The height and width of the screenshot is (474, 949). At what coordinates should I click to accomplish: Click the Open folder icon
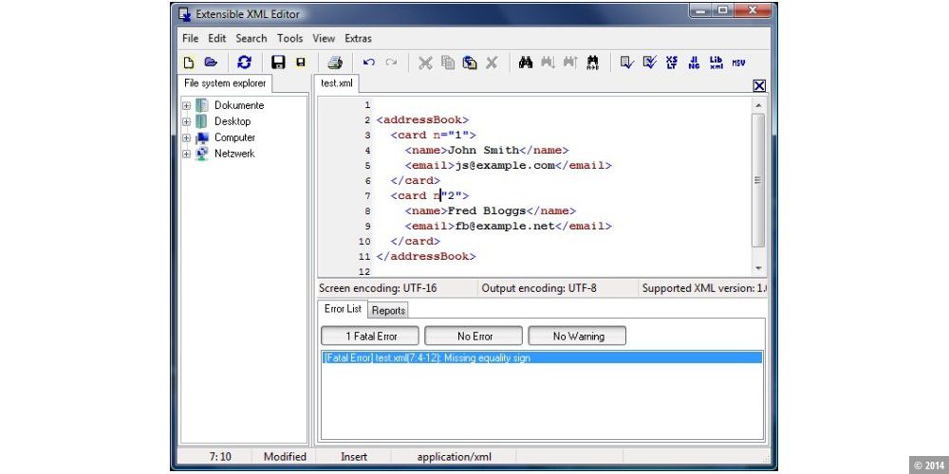[211, 63]
